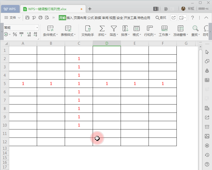
Task: Increase decimal places icon
Action: click(29, 34)
